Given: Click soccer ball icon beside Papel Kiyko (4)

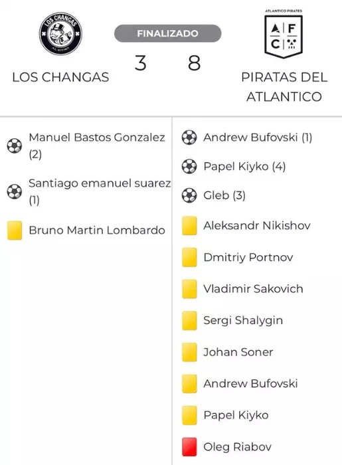Looking at the screenshot, I should pyautogui.click(x=189, y=166).
